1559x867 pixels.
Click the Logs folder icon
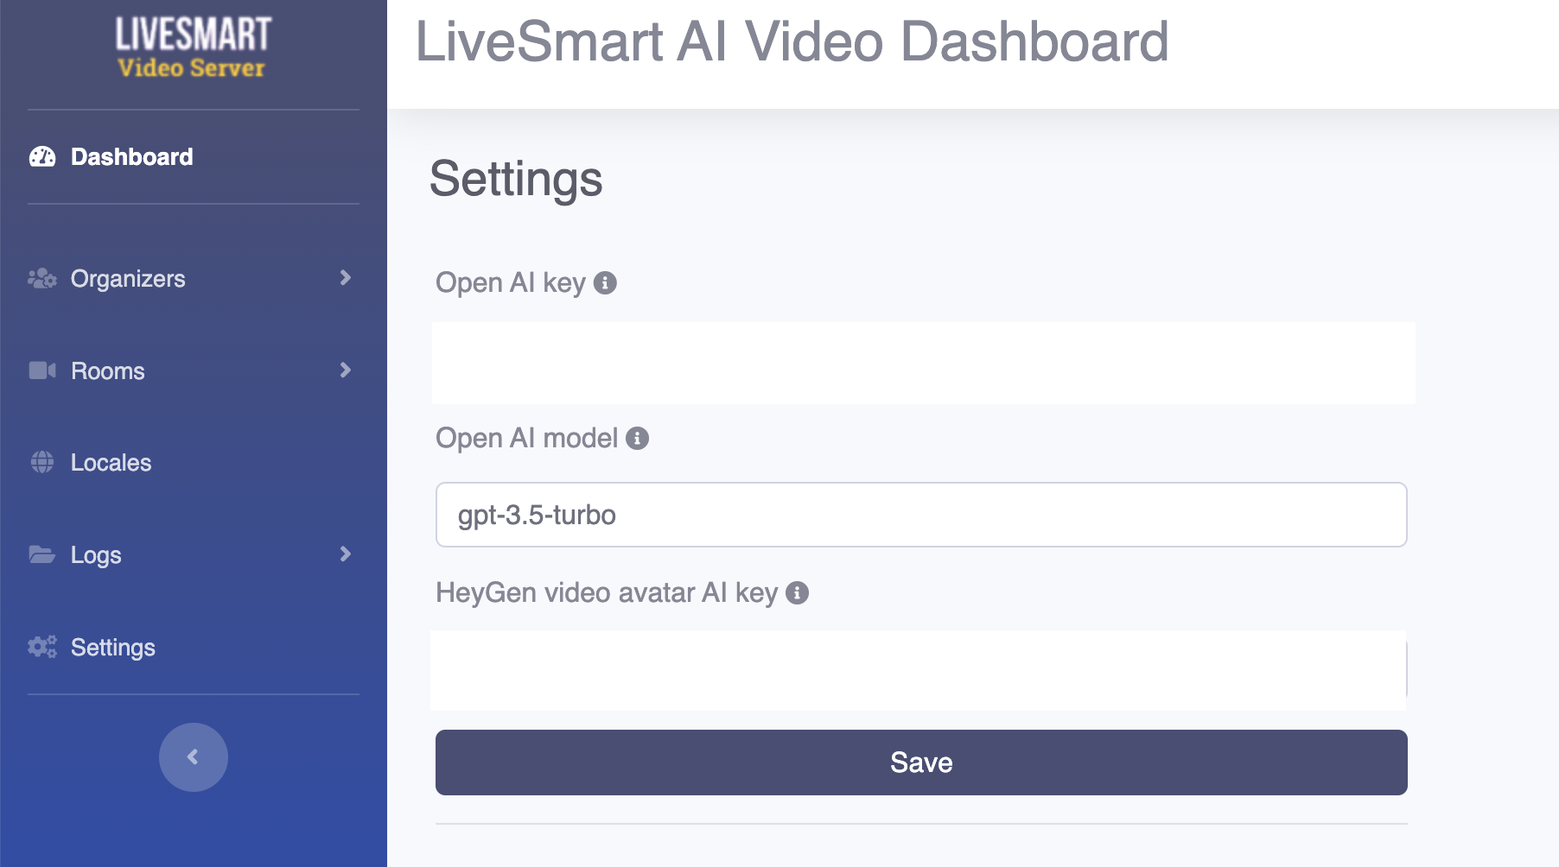[x=42, y=554]
